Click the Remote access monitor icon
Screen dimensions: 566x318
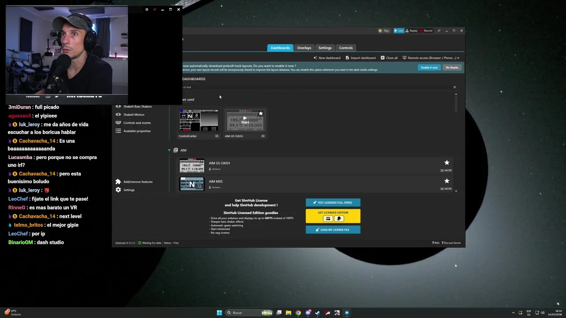coord(405,58)
